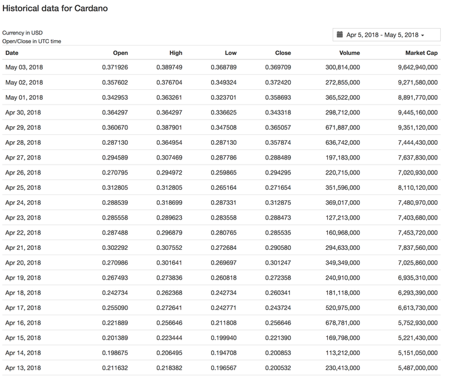449x376 pixels.
Task: Click the date cell Apr 17, 2018
Action: (23, 308)
